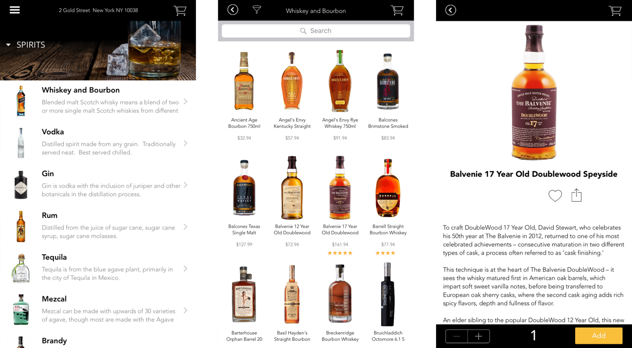Open the Tequila category chevron
This screenshot has width=632, height=348.
tap(185, 268)
